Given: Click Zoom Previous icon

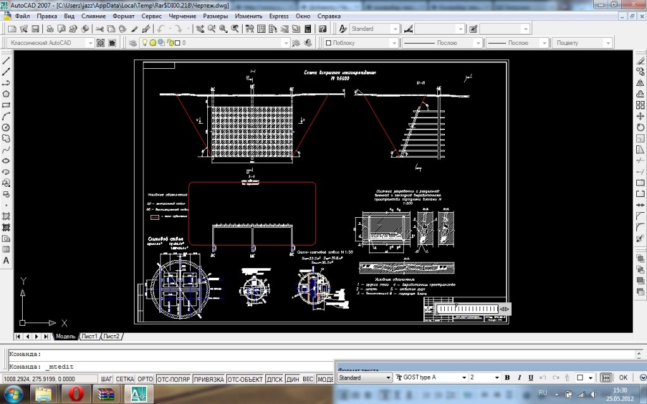Looking at the screenshot, I should click(235, 29).
